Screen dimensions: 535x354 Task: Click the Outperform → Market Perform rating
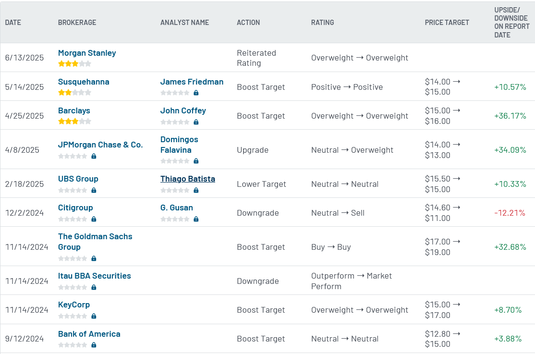pyautogui.click(x=352, y=281)
